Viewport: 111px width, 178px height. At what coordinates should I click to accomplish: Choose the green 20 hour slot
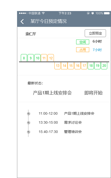pyautogui.click(x=104, y=66)
